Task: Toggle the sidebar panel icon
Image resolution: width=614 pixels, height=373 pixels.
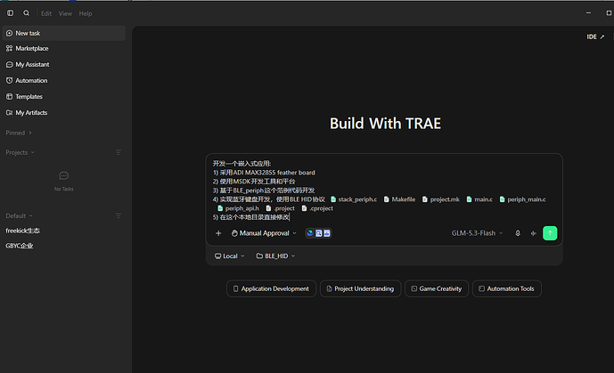Action: (10, 12)
